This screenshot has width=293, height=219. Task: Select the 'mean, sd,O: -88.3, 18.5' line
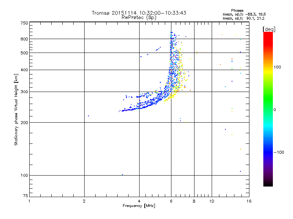244,14
